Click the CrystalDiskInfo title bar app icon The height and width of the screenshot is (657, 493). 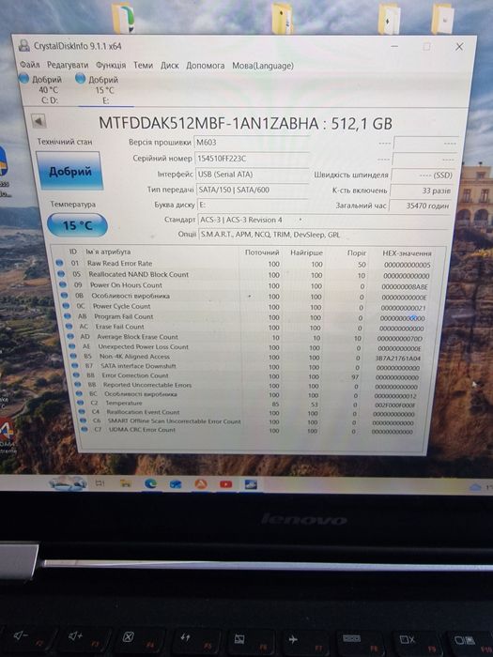[24, 45]
